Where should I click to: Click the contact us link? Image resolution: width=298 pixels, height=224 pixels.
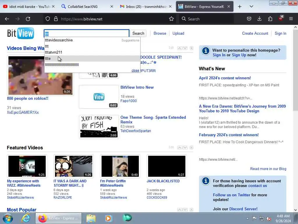point(258,186)
